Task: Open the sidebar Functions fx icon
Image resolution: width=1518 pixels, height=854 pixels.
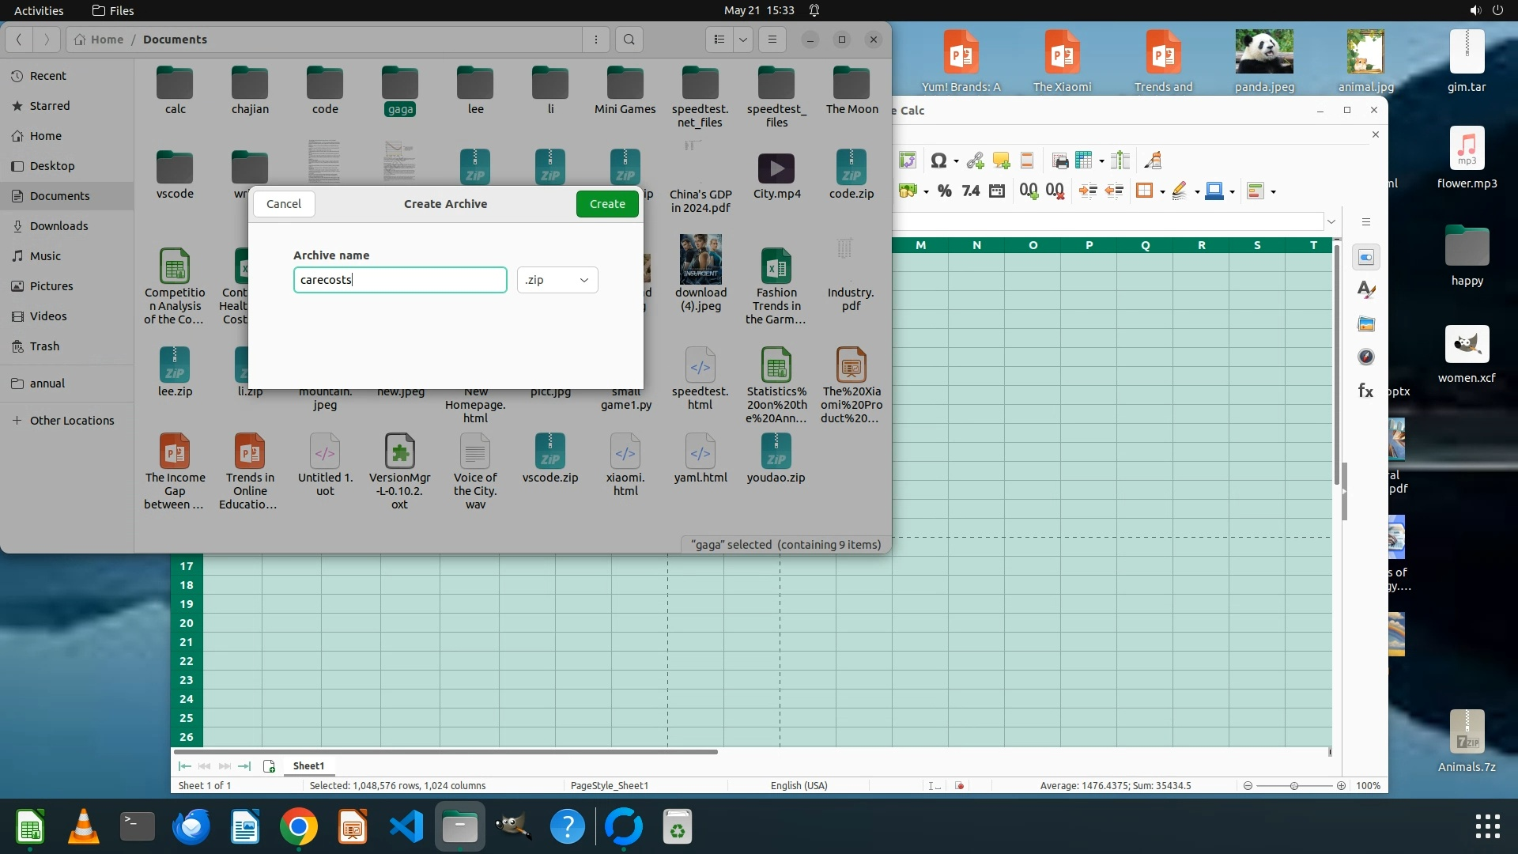Action: click(x=1365, y=391)
